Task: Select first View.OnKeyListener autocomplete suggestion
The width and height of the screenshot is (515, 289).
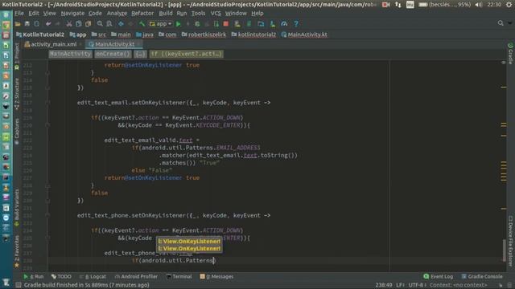Action: [x=189, y=242]
